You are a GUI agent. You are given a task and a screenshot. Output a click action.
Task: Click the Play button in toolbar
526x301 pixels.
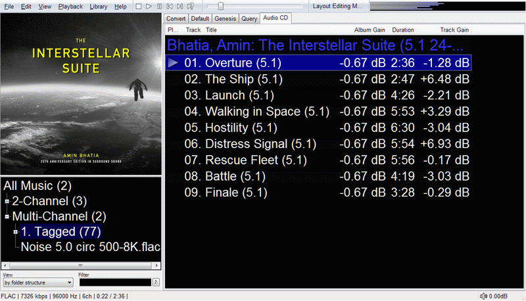point(149,7)
